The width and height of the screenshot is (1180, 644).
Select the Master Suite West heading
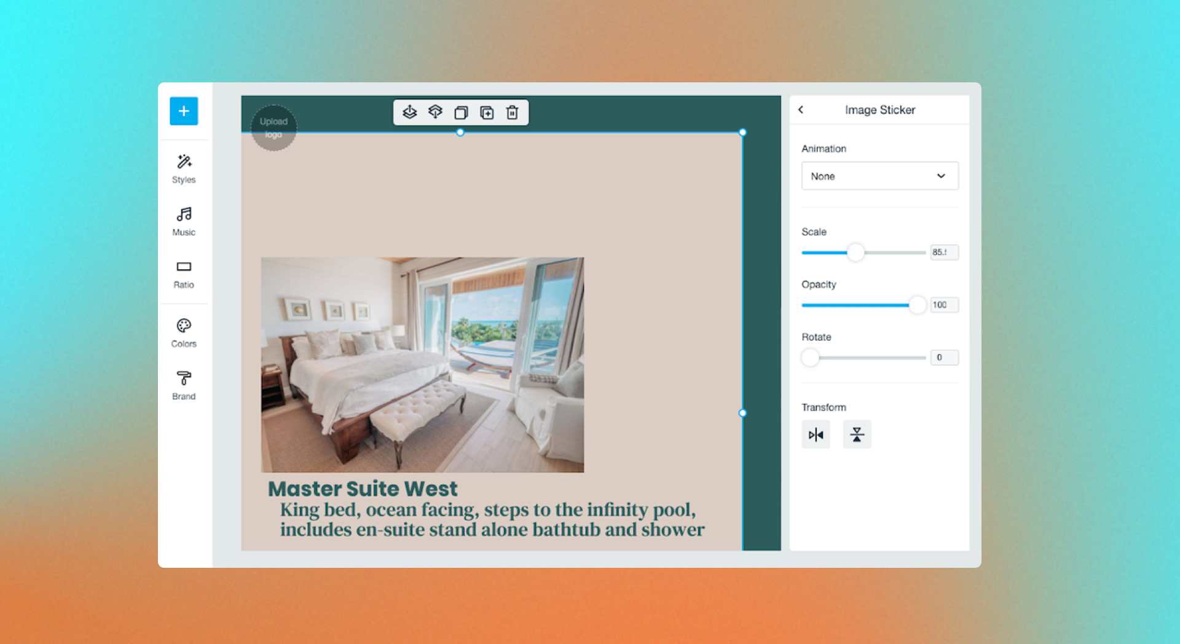(363, 489)
